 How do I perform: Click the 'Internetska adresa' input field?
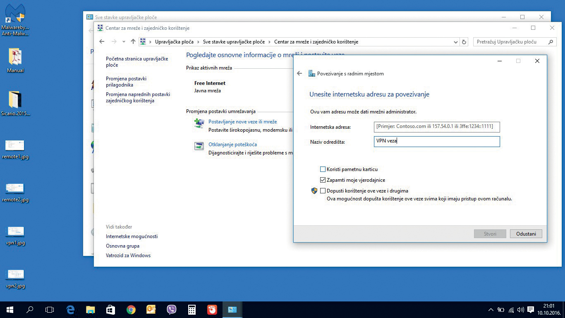pyautogui.click(x=436, y=126)
